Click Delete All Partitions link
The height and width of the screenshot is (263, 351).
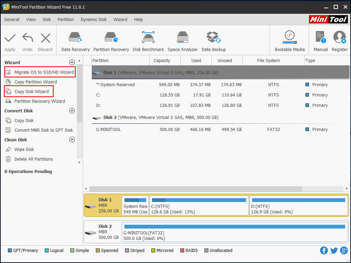33,159
